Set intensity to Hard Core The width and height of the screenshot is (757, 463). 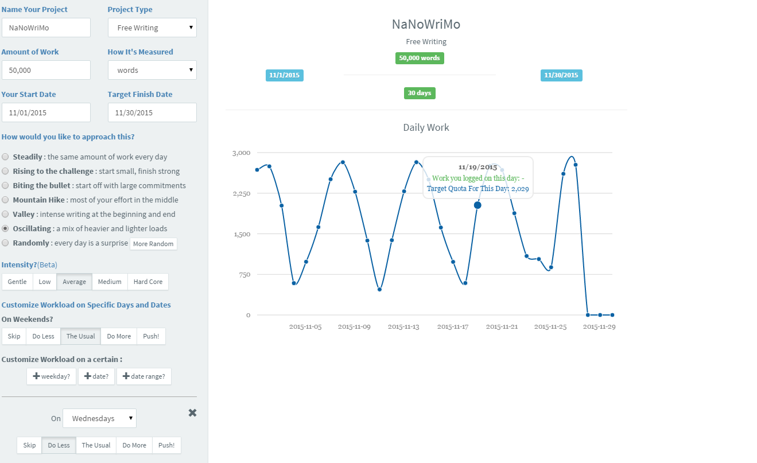pos(148,282)
